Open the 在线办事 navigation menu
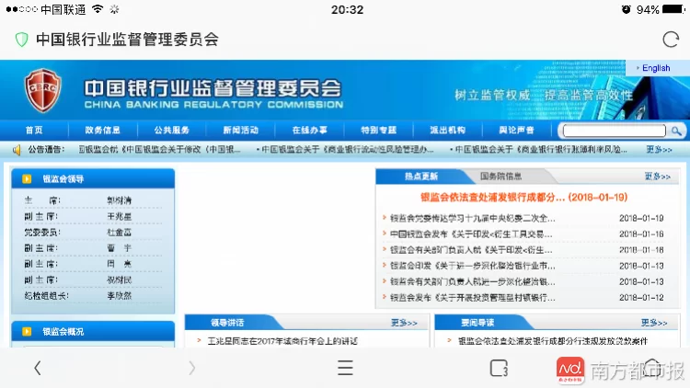This screenshot has height=388, width=690. [309, 131]
